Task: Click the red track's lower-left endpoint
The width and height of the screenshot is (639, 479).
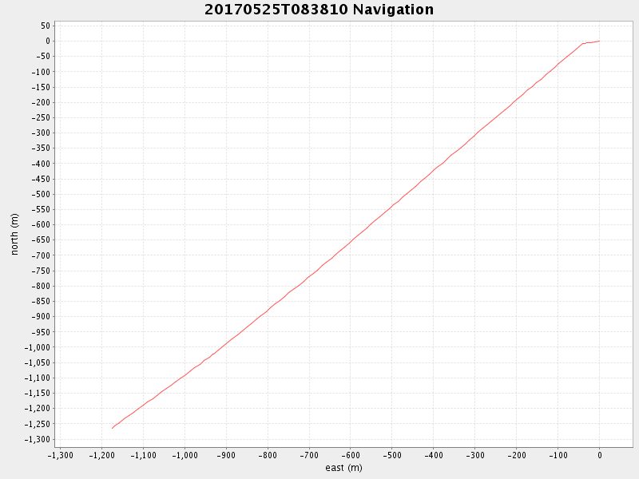Action: (x=113, y=429)
